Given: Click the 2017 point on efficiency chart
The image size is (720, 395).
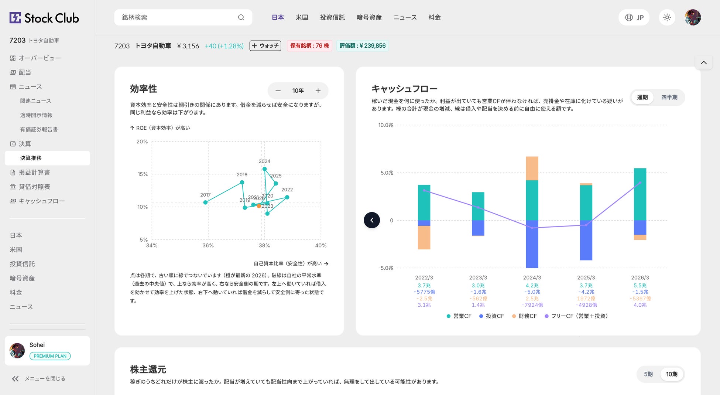Looking at the screenshot, I should [206, 202].
